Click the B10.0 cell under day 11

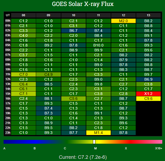point(99,45)
